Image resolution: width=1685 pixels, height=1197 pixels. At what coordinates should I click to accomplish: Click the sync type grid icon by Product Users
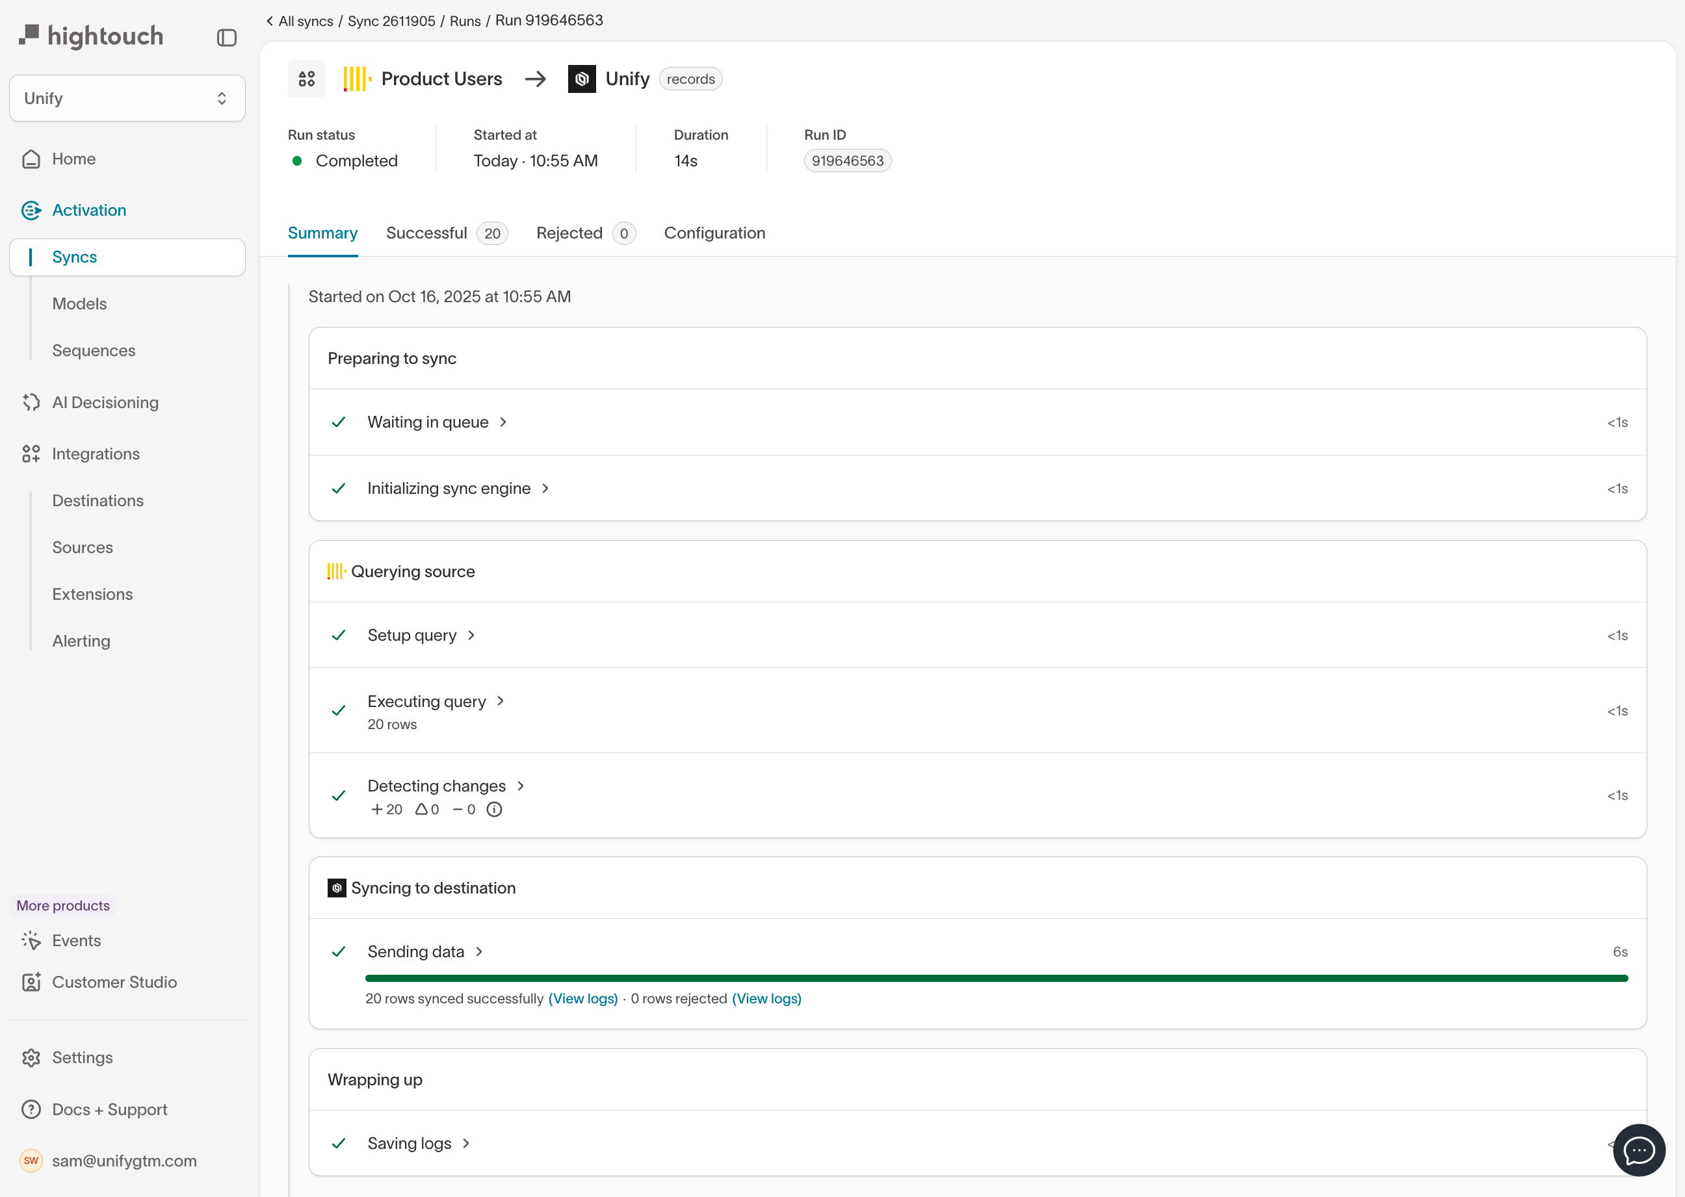pos(306,79)
